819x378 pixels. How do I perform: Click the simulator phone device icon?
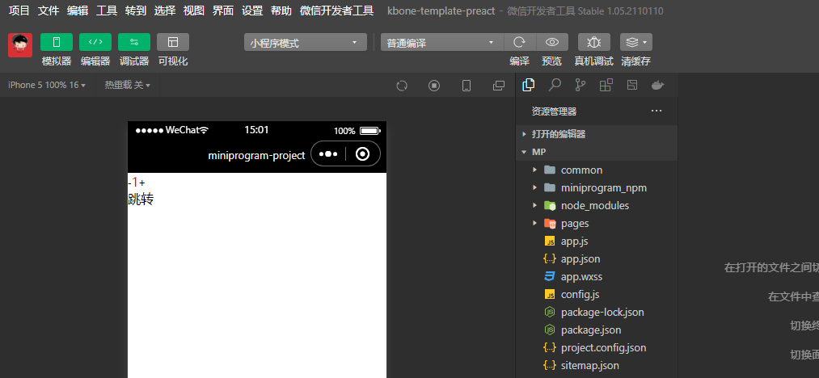[466, 86]
